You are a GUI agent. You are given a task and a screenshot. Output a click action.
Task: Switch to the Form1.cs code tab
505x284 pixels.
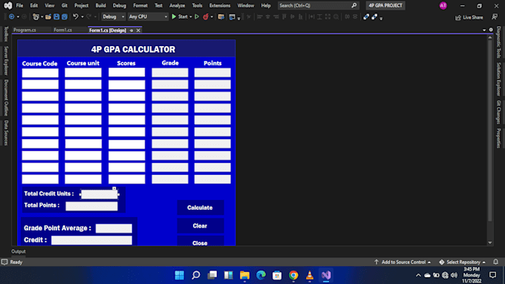point(63,30)
